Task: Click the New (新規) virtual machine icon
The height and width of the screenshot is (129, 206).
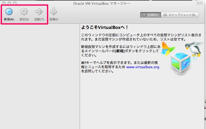Action: (9, 12)
